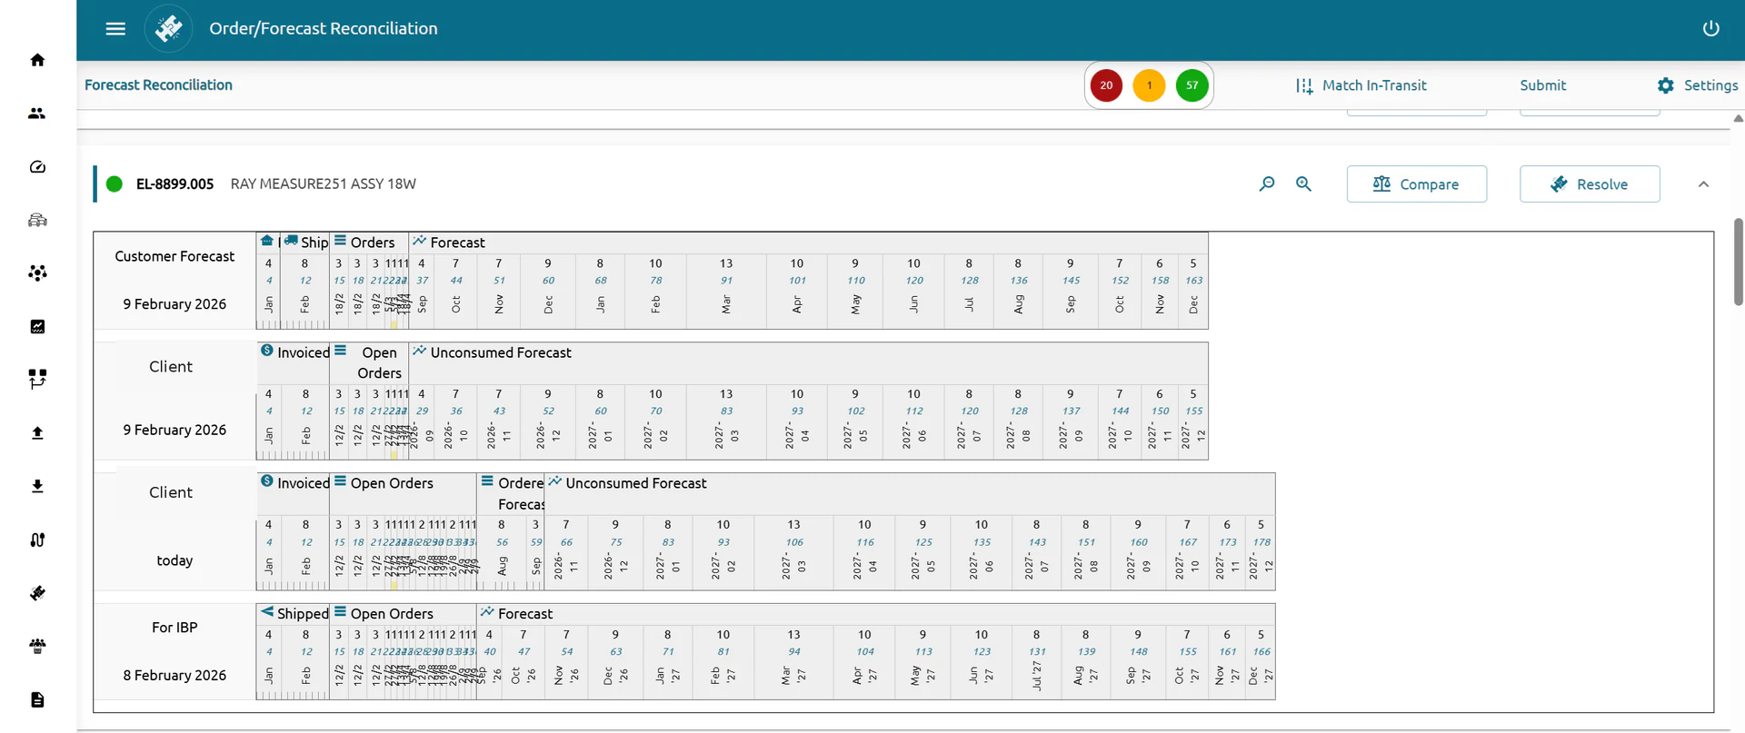Viewport: 1745px width, 733px height.
Task: Click the Forecast Reconciliation heading
Action: (158, 84)
